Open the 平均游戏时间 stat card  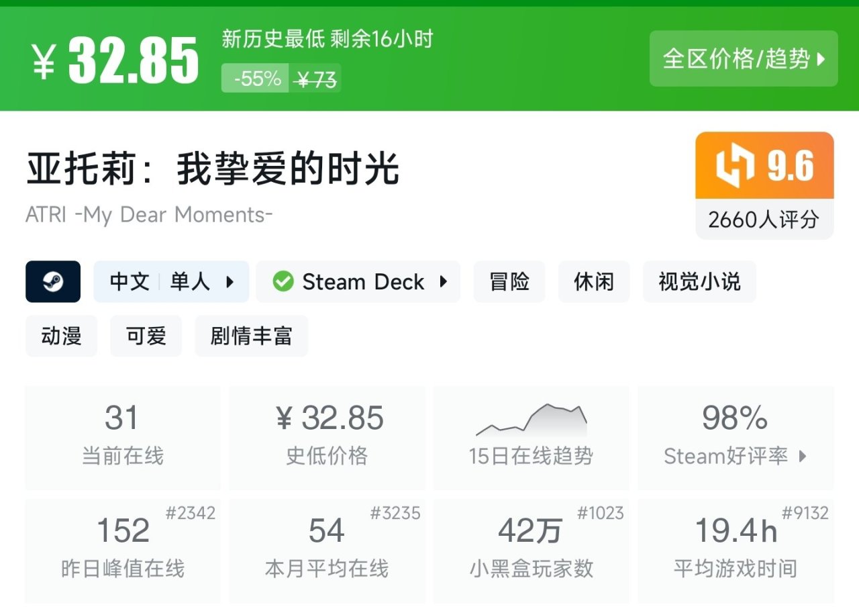click(x=736, y=549)
